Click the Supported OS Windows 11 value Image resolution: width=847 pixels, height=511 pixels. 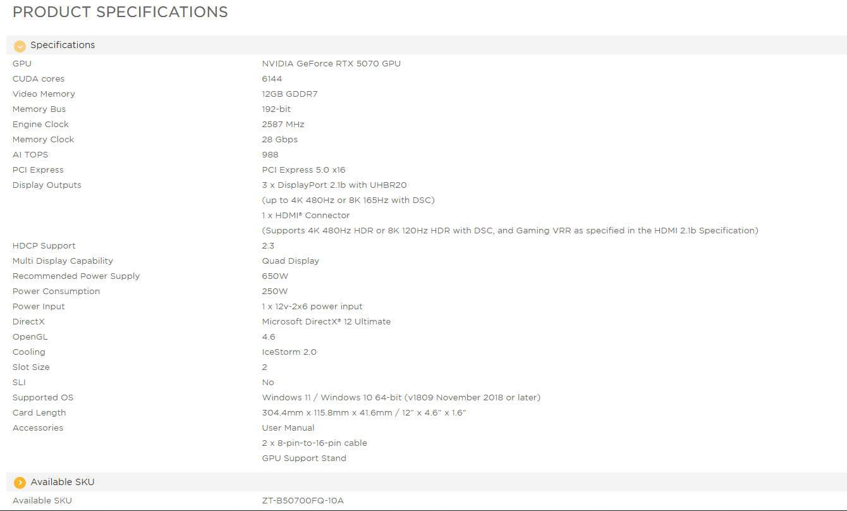pyautogui.click(x=401, y=397)
